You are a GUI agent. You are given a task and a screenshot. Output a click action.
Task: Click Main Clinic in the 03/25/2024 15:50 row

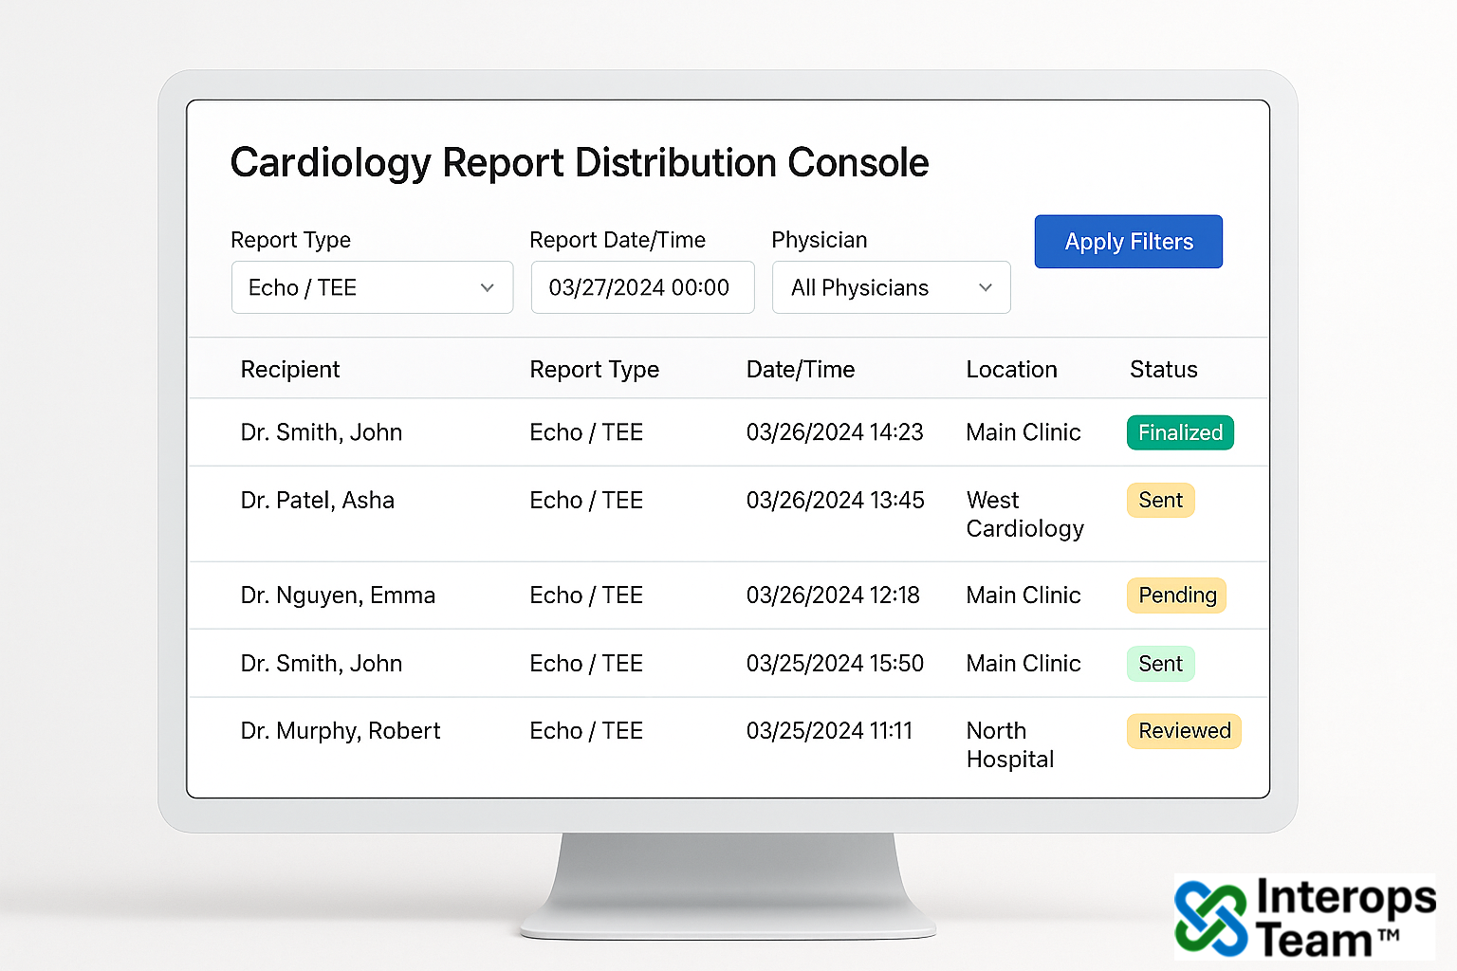(1024, 664)
